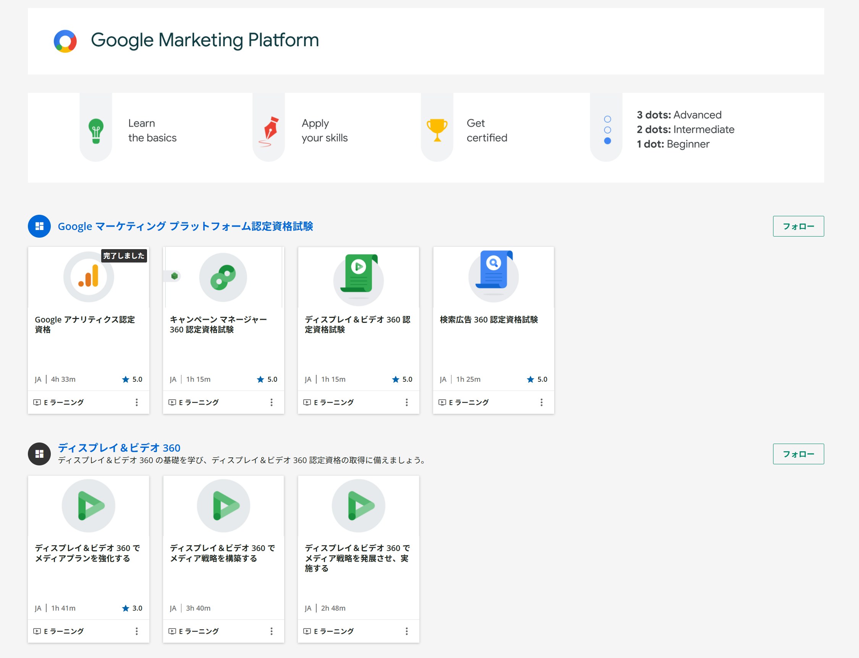Click the red pen Apply your skills icon
The image size is (859, 658).
point(269,131)
